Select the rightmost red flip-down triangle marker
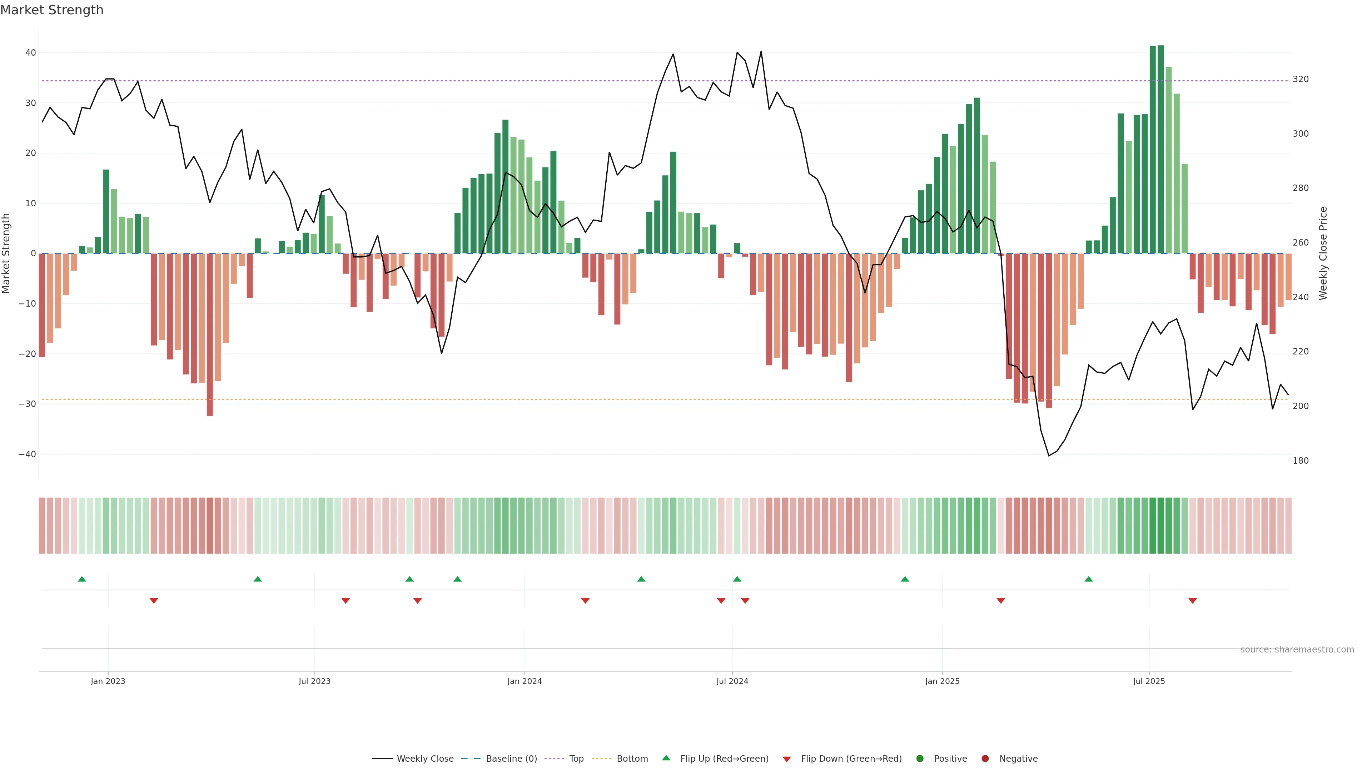The height and width of the screenshot is (771, 1372). pos(1193,601)
